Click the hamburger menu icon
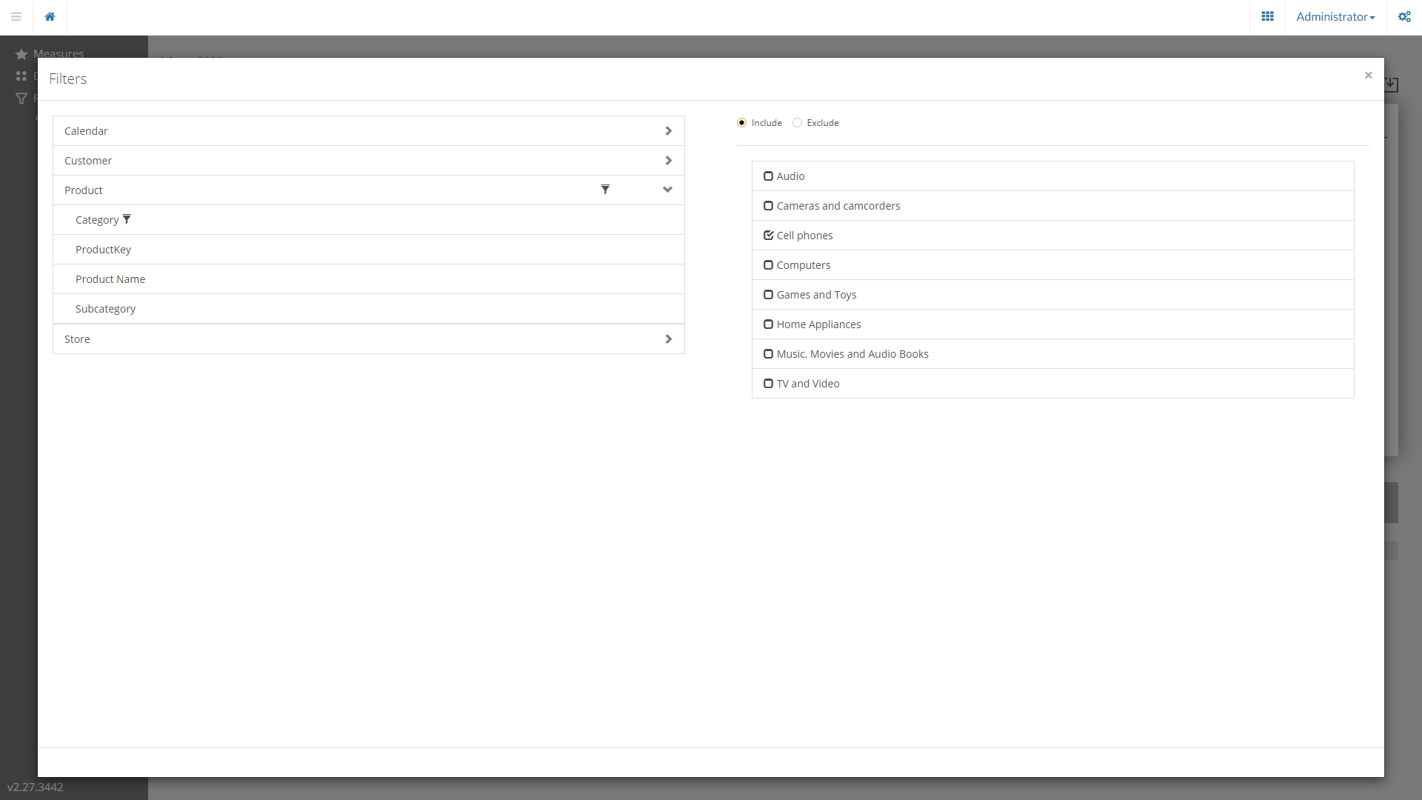The height and width of the screenshot is (800, 1422). pyautogui.click(x=16, y=16)
